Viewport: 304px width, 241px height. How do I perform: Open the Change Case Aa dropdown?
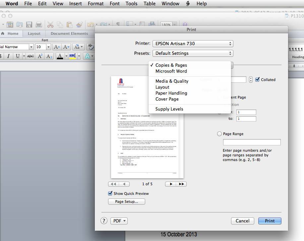pos(78,47)
